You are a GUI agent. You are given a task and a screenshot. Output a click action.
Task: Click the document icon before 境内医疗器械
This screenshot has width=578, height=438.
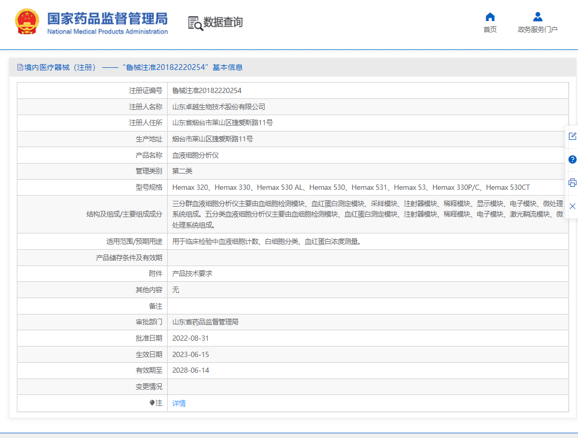[x=20, y=67]
